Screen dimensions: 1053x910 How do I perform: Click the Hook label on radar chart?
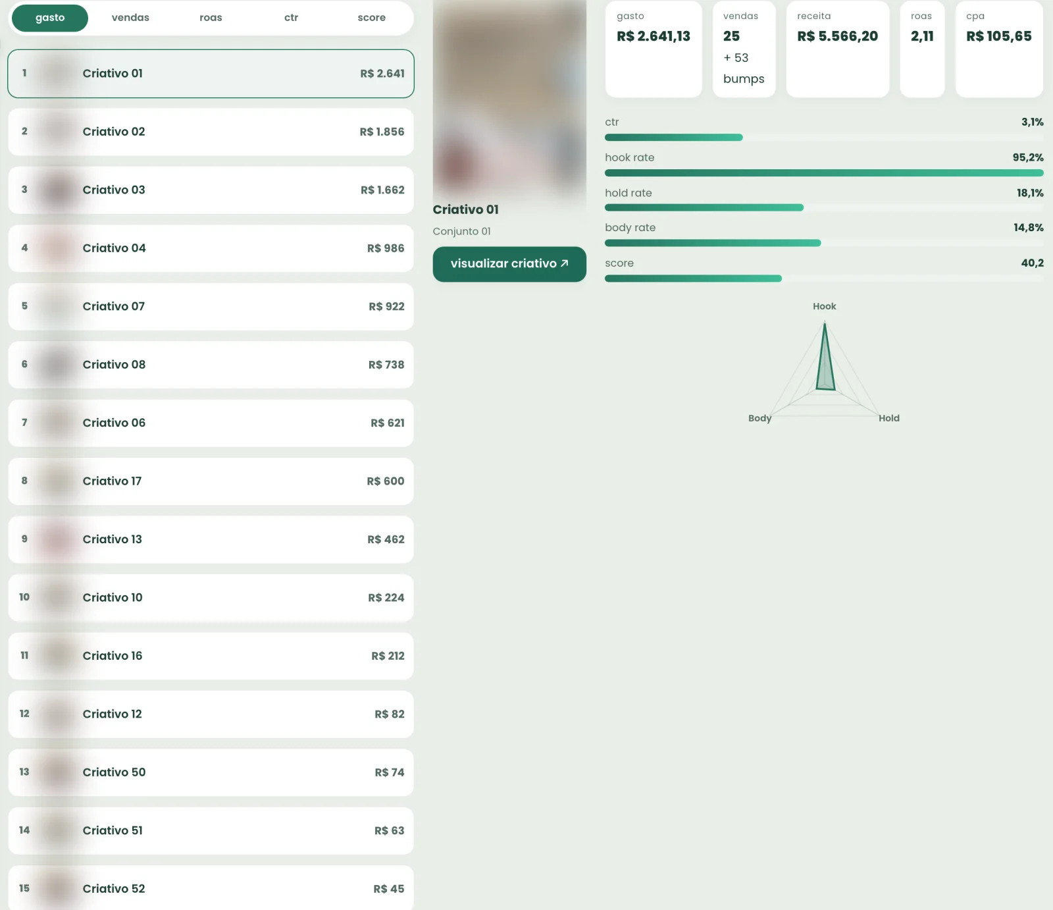(x=824, y=306)
